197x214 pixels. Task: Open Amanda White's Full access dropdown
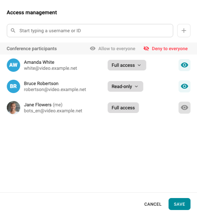pyautogui.click(x=127, y=65)
